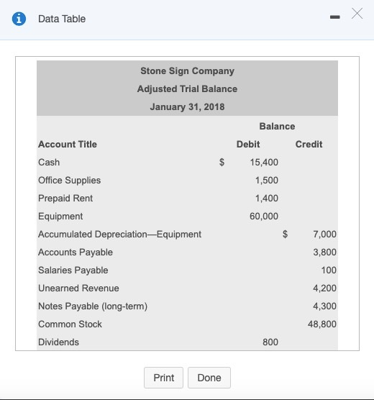Image resolution: width=374 pixels, height=400 pixels.
Task: Select the 'Cash' account row label
Action: click(49, 163)
